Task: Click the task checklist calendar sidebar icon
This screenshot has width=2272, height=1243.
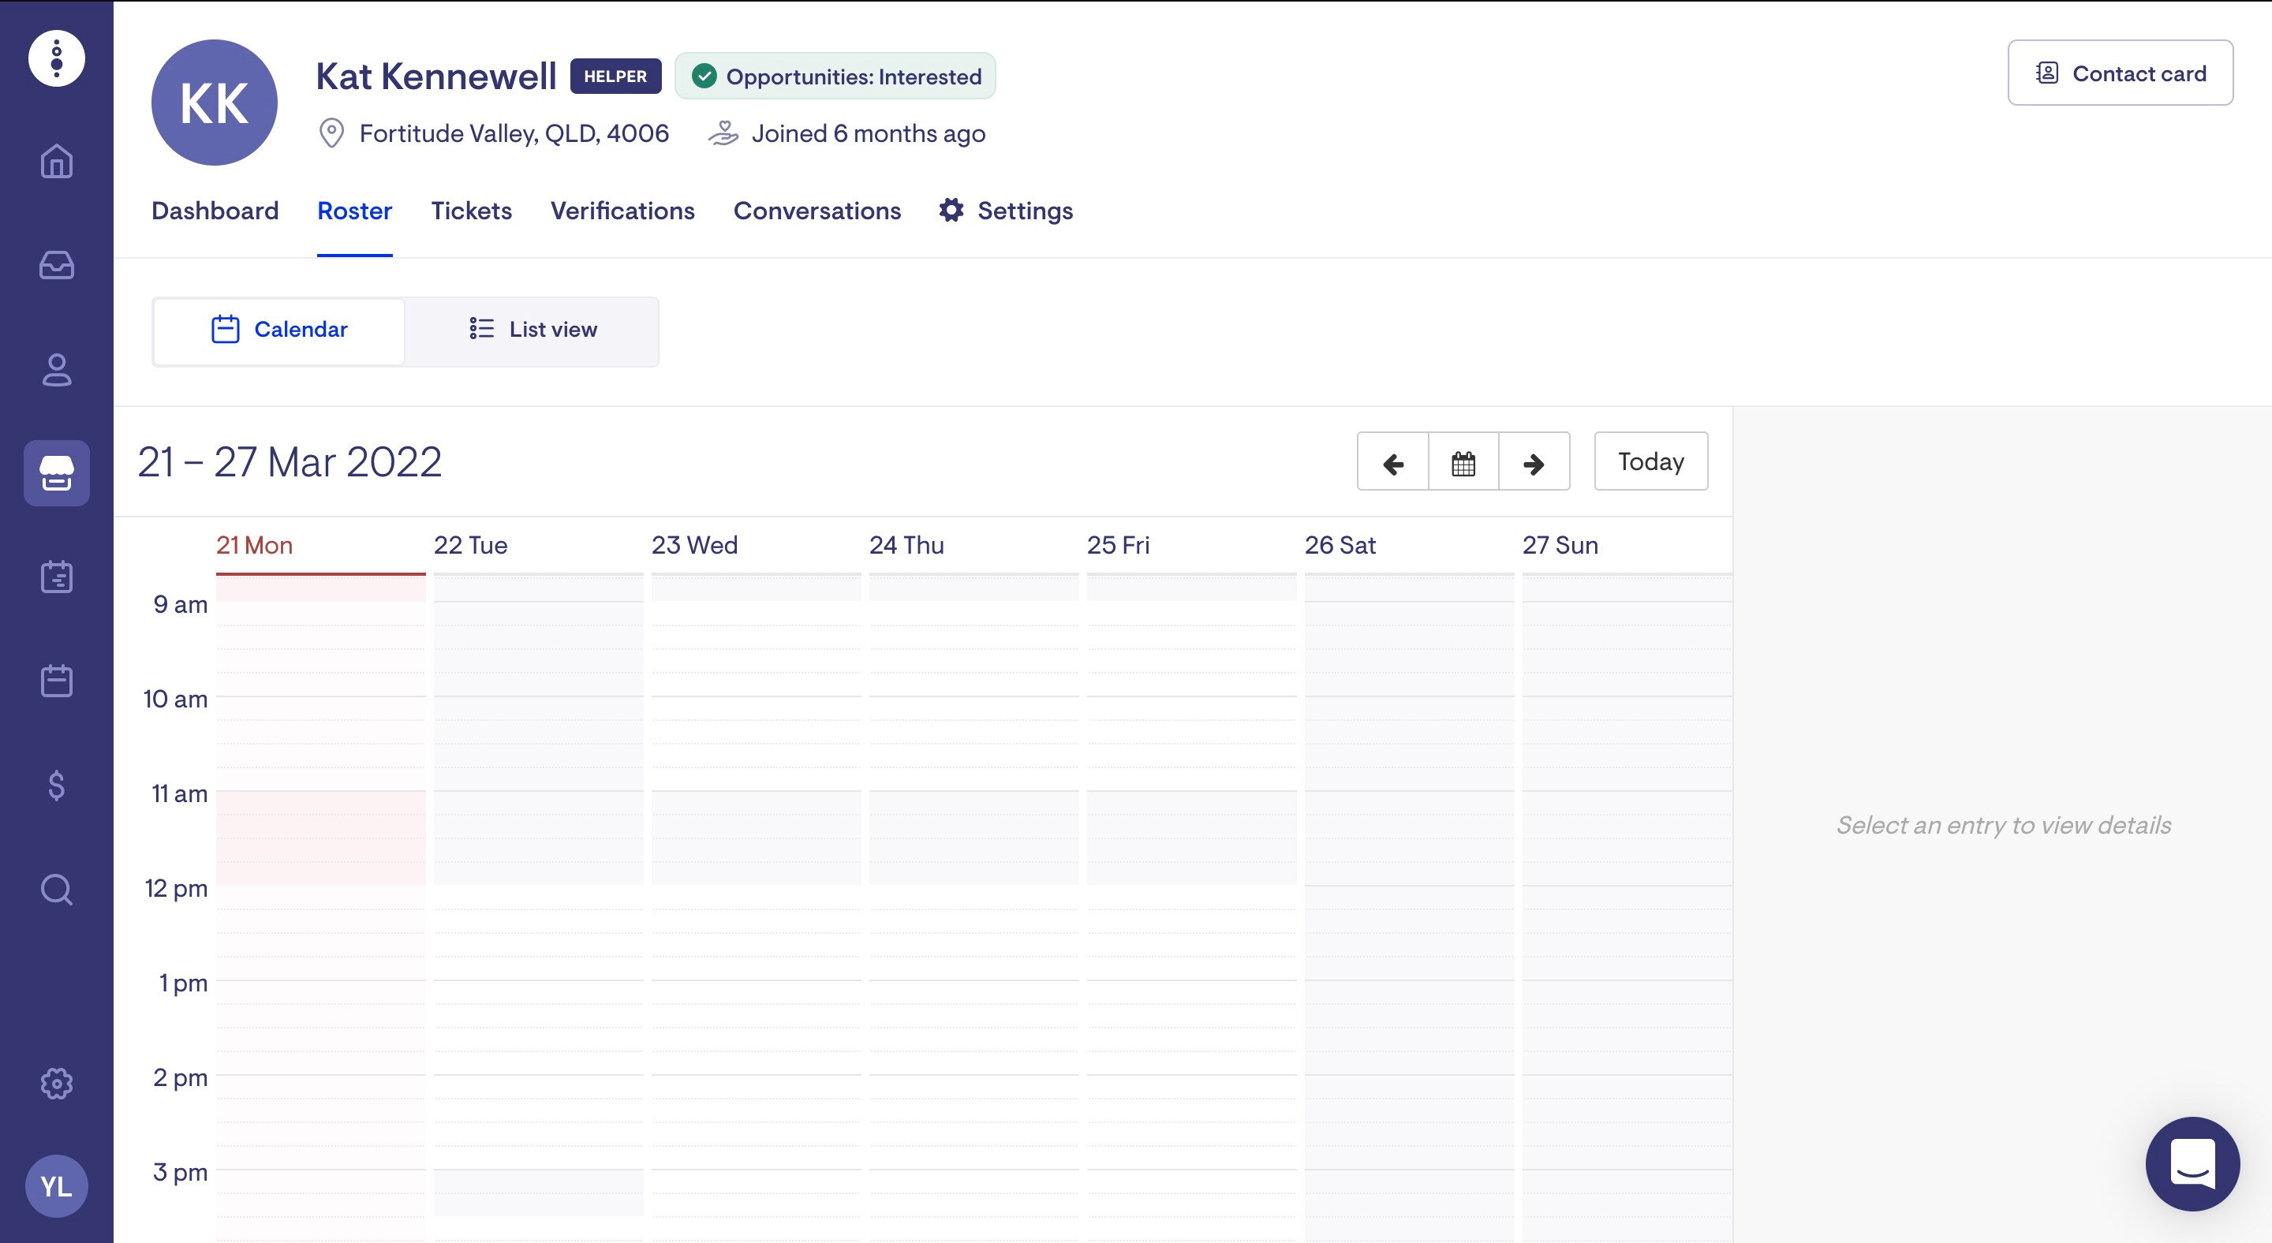Action: (x=57, y=577)
